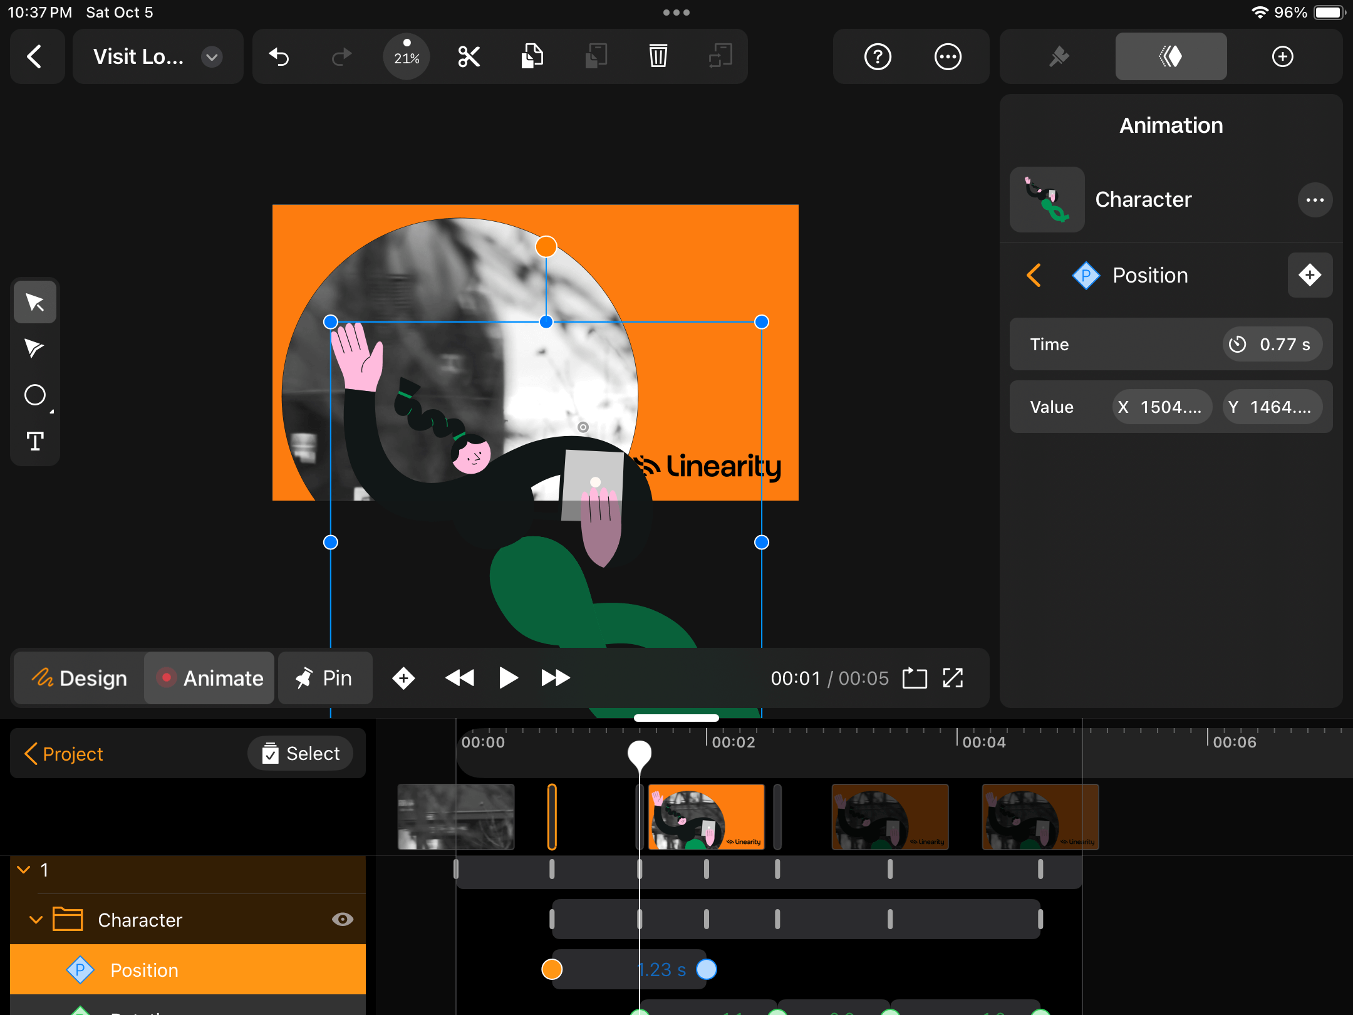
Task: Select the Character folder layer
Action: tap(188, 919)
